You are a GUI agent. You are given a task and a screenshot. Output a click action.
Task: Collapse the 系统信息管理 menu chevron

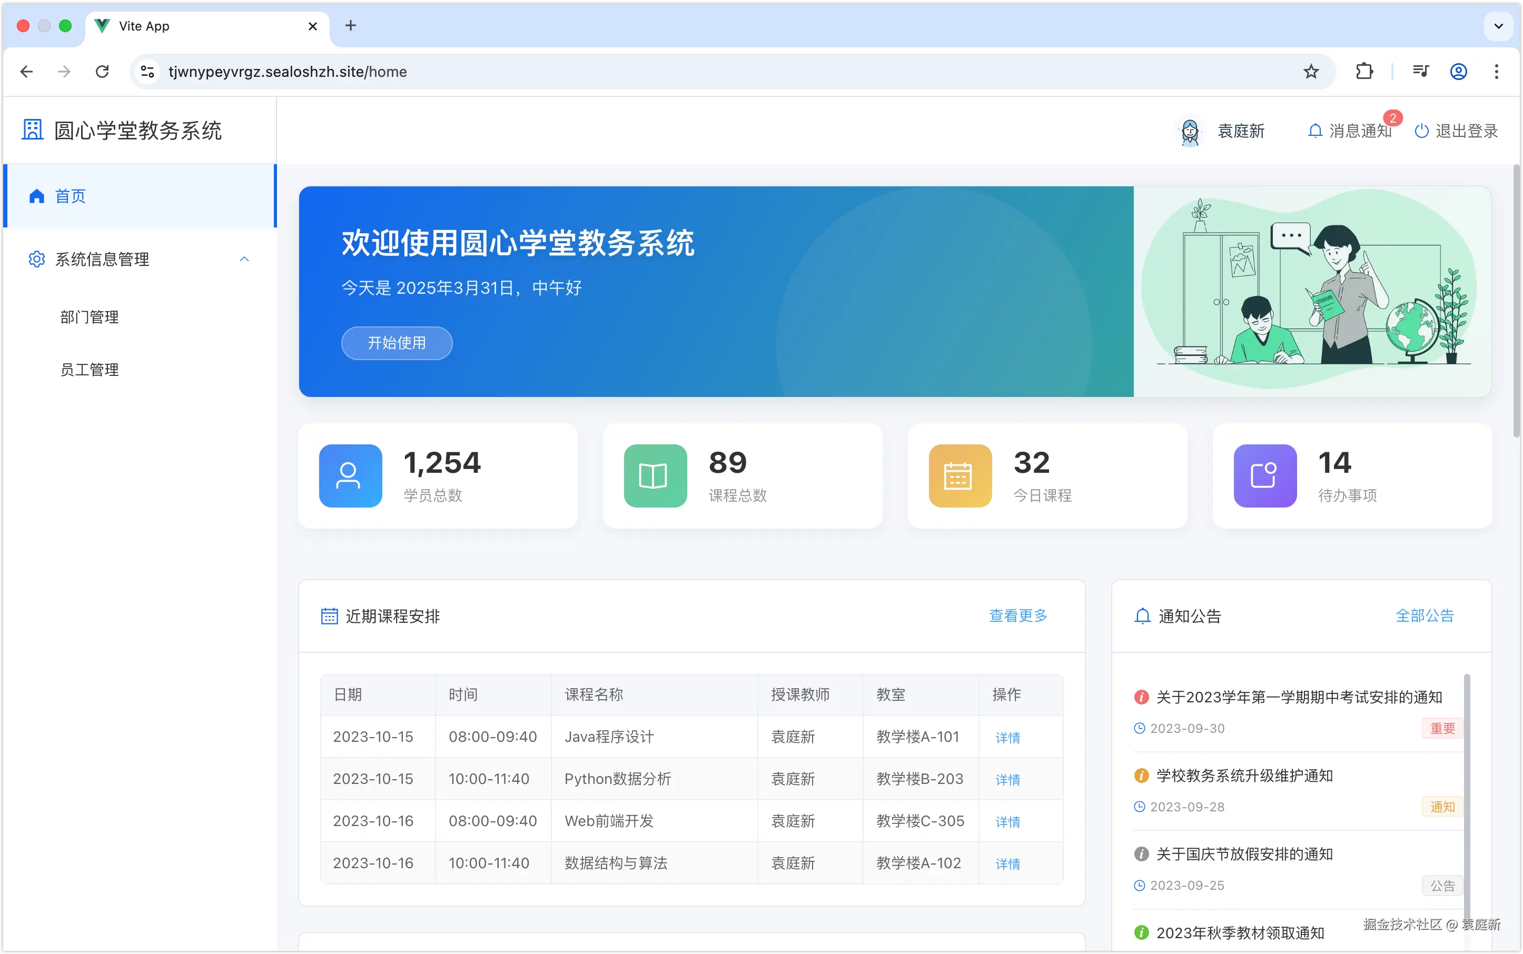(x=244, y=260)
